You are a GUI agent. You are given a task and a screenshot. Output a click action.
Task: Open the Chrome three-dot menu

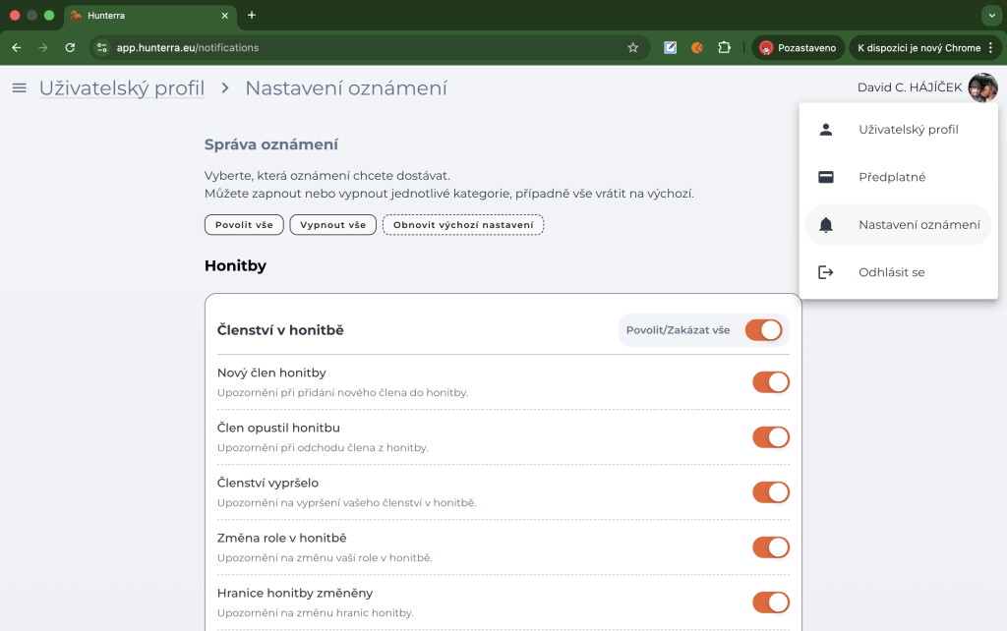990,47
